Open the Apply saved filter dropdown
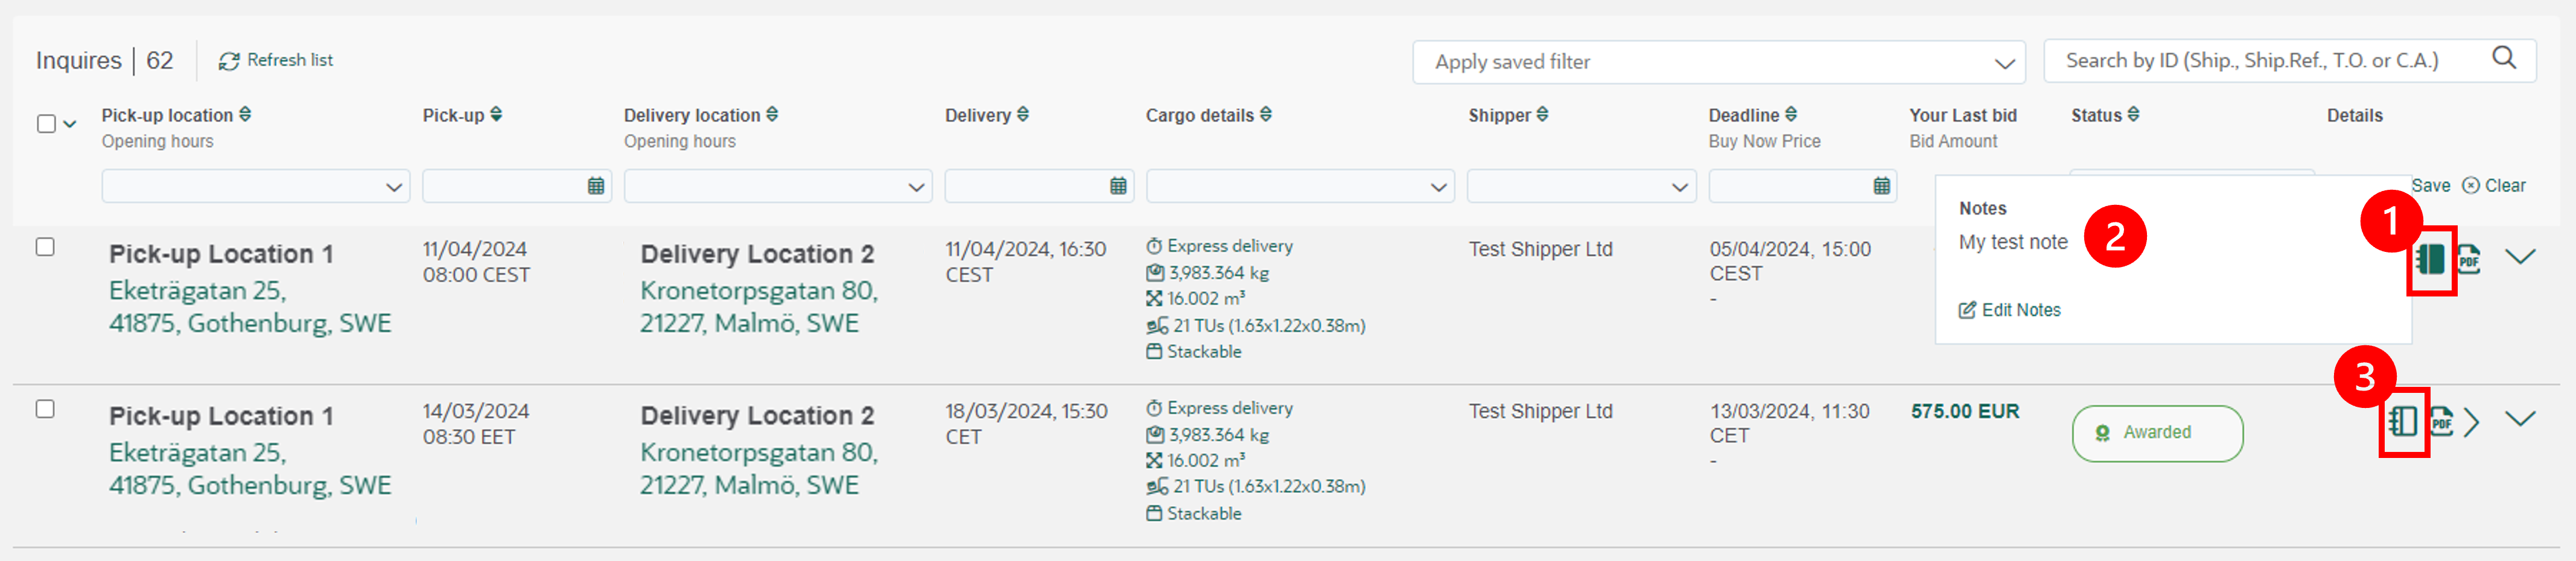Image resolution: width=2576 pixels, height=561 pixels. point(1718,62)
